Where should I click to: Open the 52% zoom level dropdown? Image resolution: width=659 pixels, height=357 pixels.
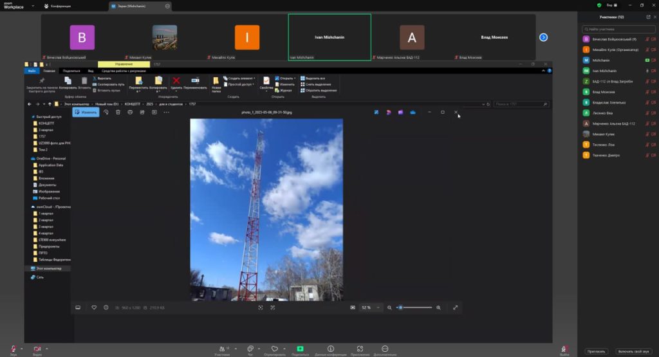(x=370, y=307)
